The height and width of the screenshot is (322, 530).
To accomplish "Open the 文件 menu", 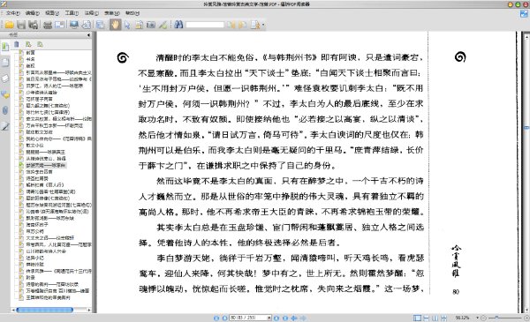I will pos(12,13).
